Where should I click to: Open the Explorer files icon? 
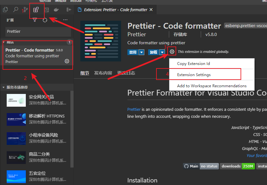(x=5, y=10)
